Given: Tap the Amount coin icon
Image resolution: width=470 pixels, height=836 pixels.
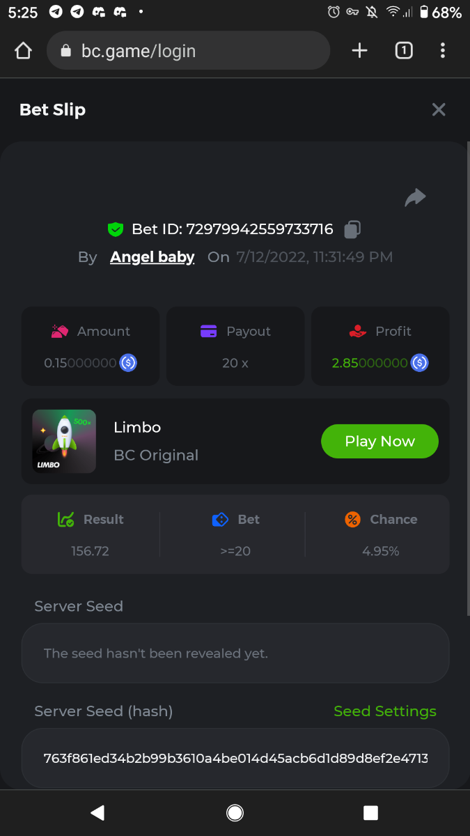Looking at the screenshot, I should (x=128, y=363).
